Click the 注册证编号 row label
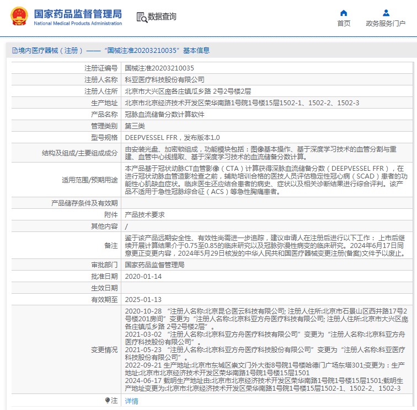417x410 pixels. point(101,68)
